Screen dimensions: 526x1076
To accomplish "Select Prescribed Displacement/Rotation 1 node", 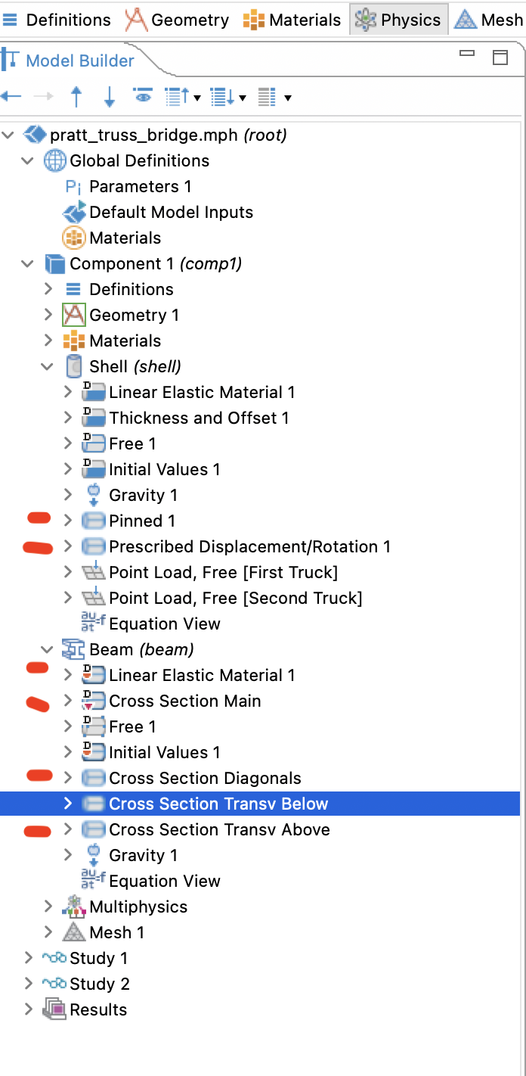I will [x=249, y=547].
